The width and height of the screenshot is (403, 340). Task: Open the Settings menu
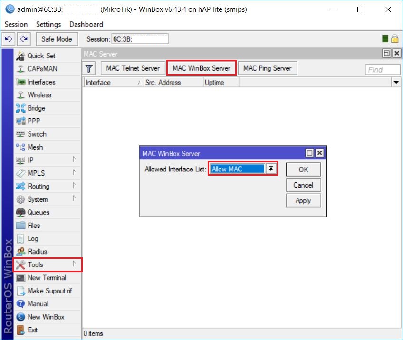(x=48, y=24)
